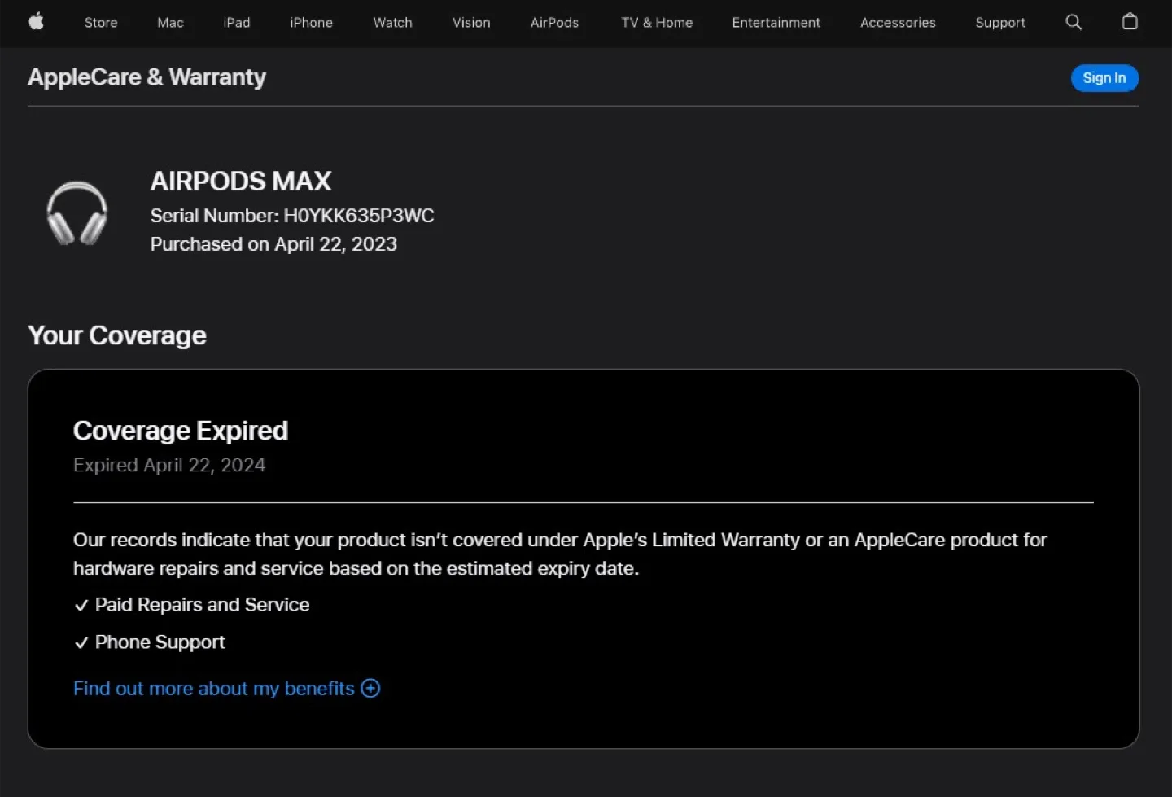Select Entertainment from the navigation bar
1172x797 pixels.
click(x=776, y=23)
